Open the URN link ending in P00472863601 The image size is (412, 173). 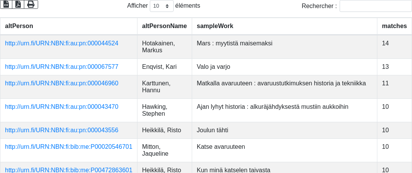(x=69, y=170)
